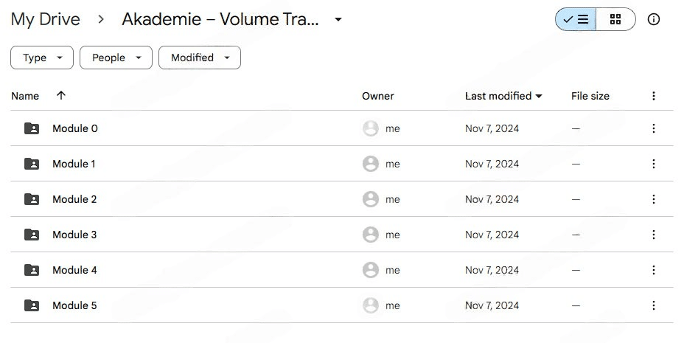The height and width of the screenshot is (343, 684).
Task: Expand the Akademie folder name dropdown
Action: pyautogui.click(x=338, y=20)
